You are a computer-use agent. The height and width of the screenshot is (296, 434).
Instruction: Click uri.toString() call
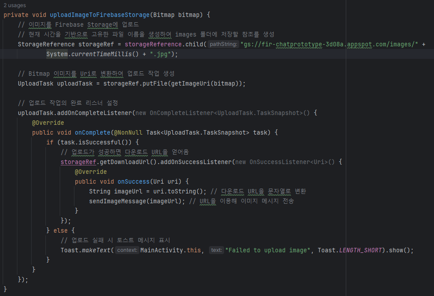point(178,191)
